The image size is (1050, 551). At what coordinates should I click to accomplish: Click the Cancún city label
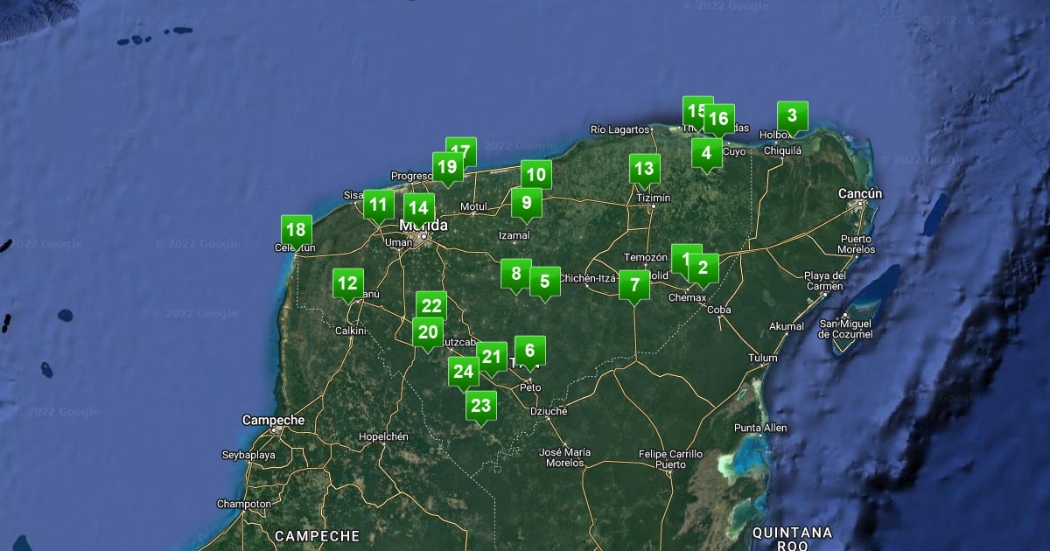tap(859, 193)
